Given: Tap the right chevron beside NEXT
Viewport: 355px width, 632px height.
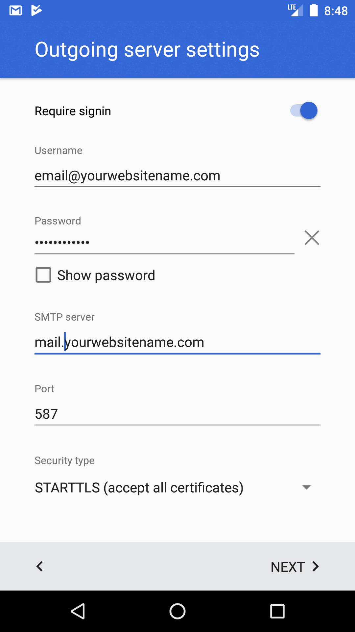Looking at the screenshot, I should click(316, 566).
